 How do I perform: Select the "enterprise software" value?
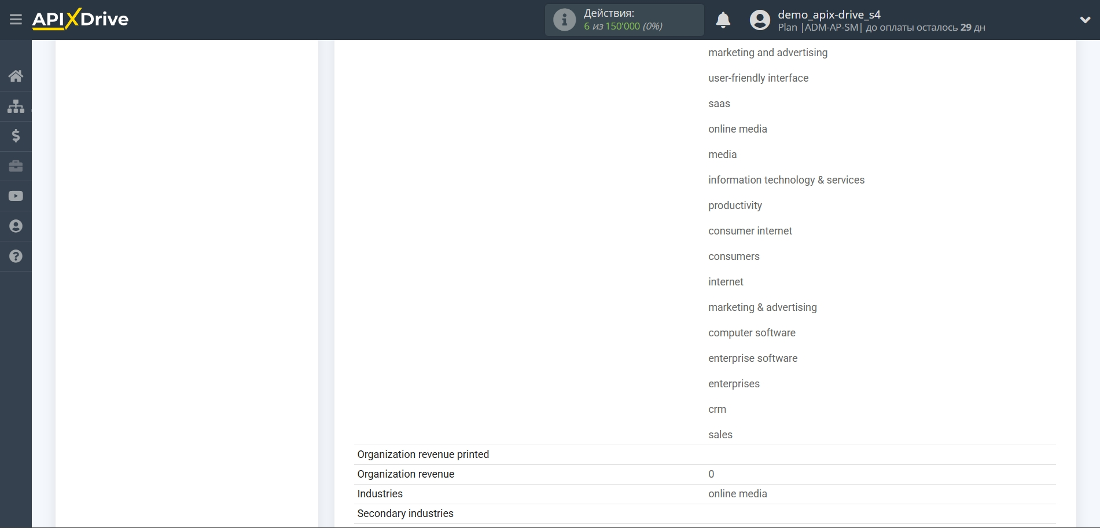752,358
